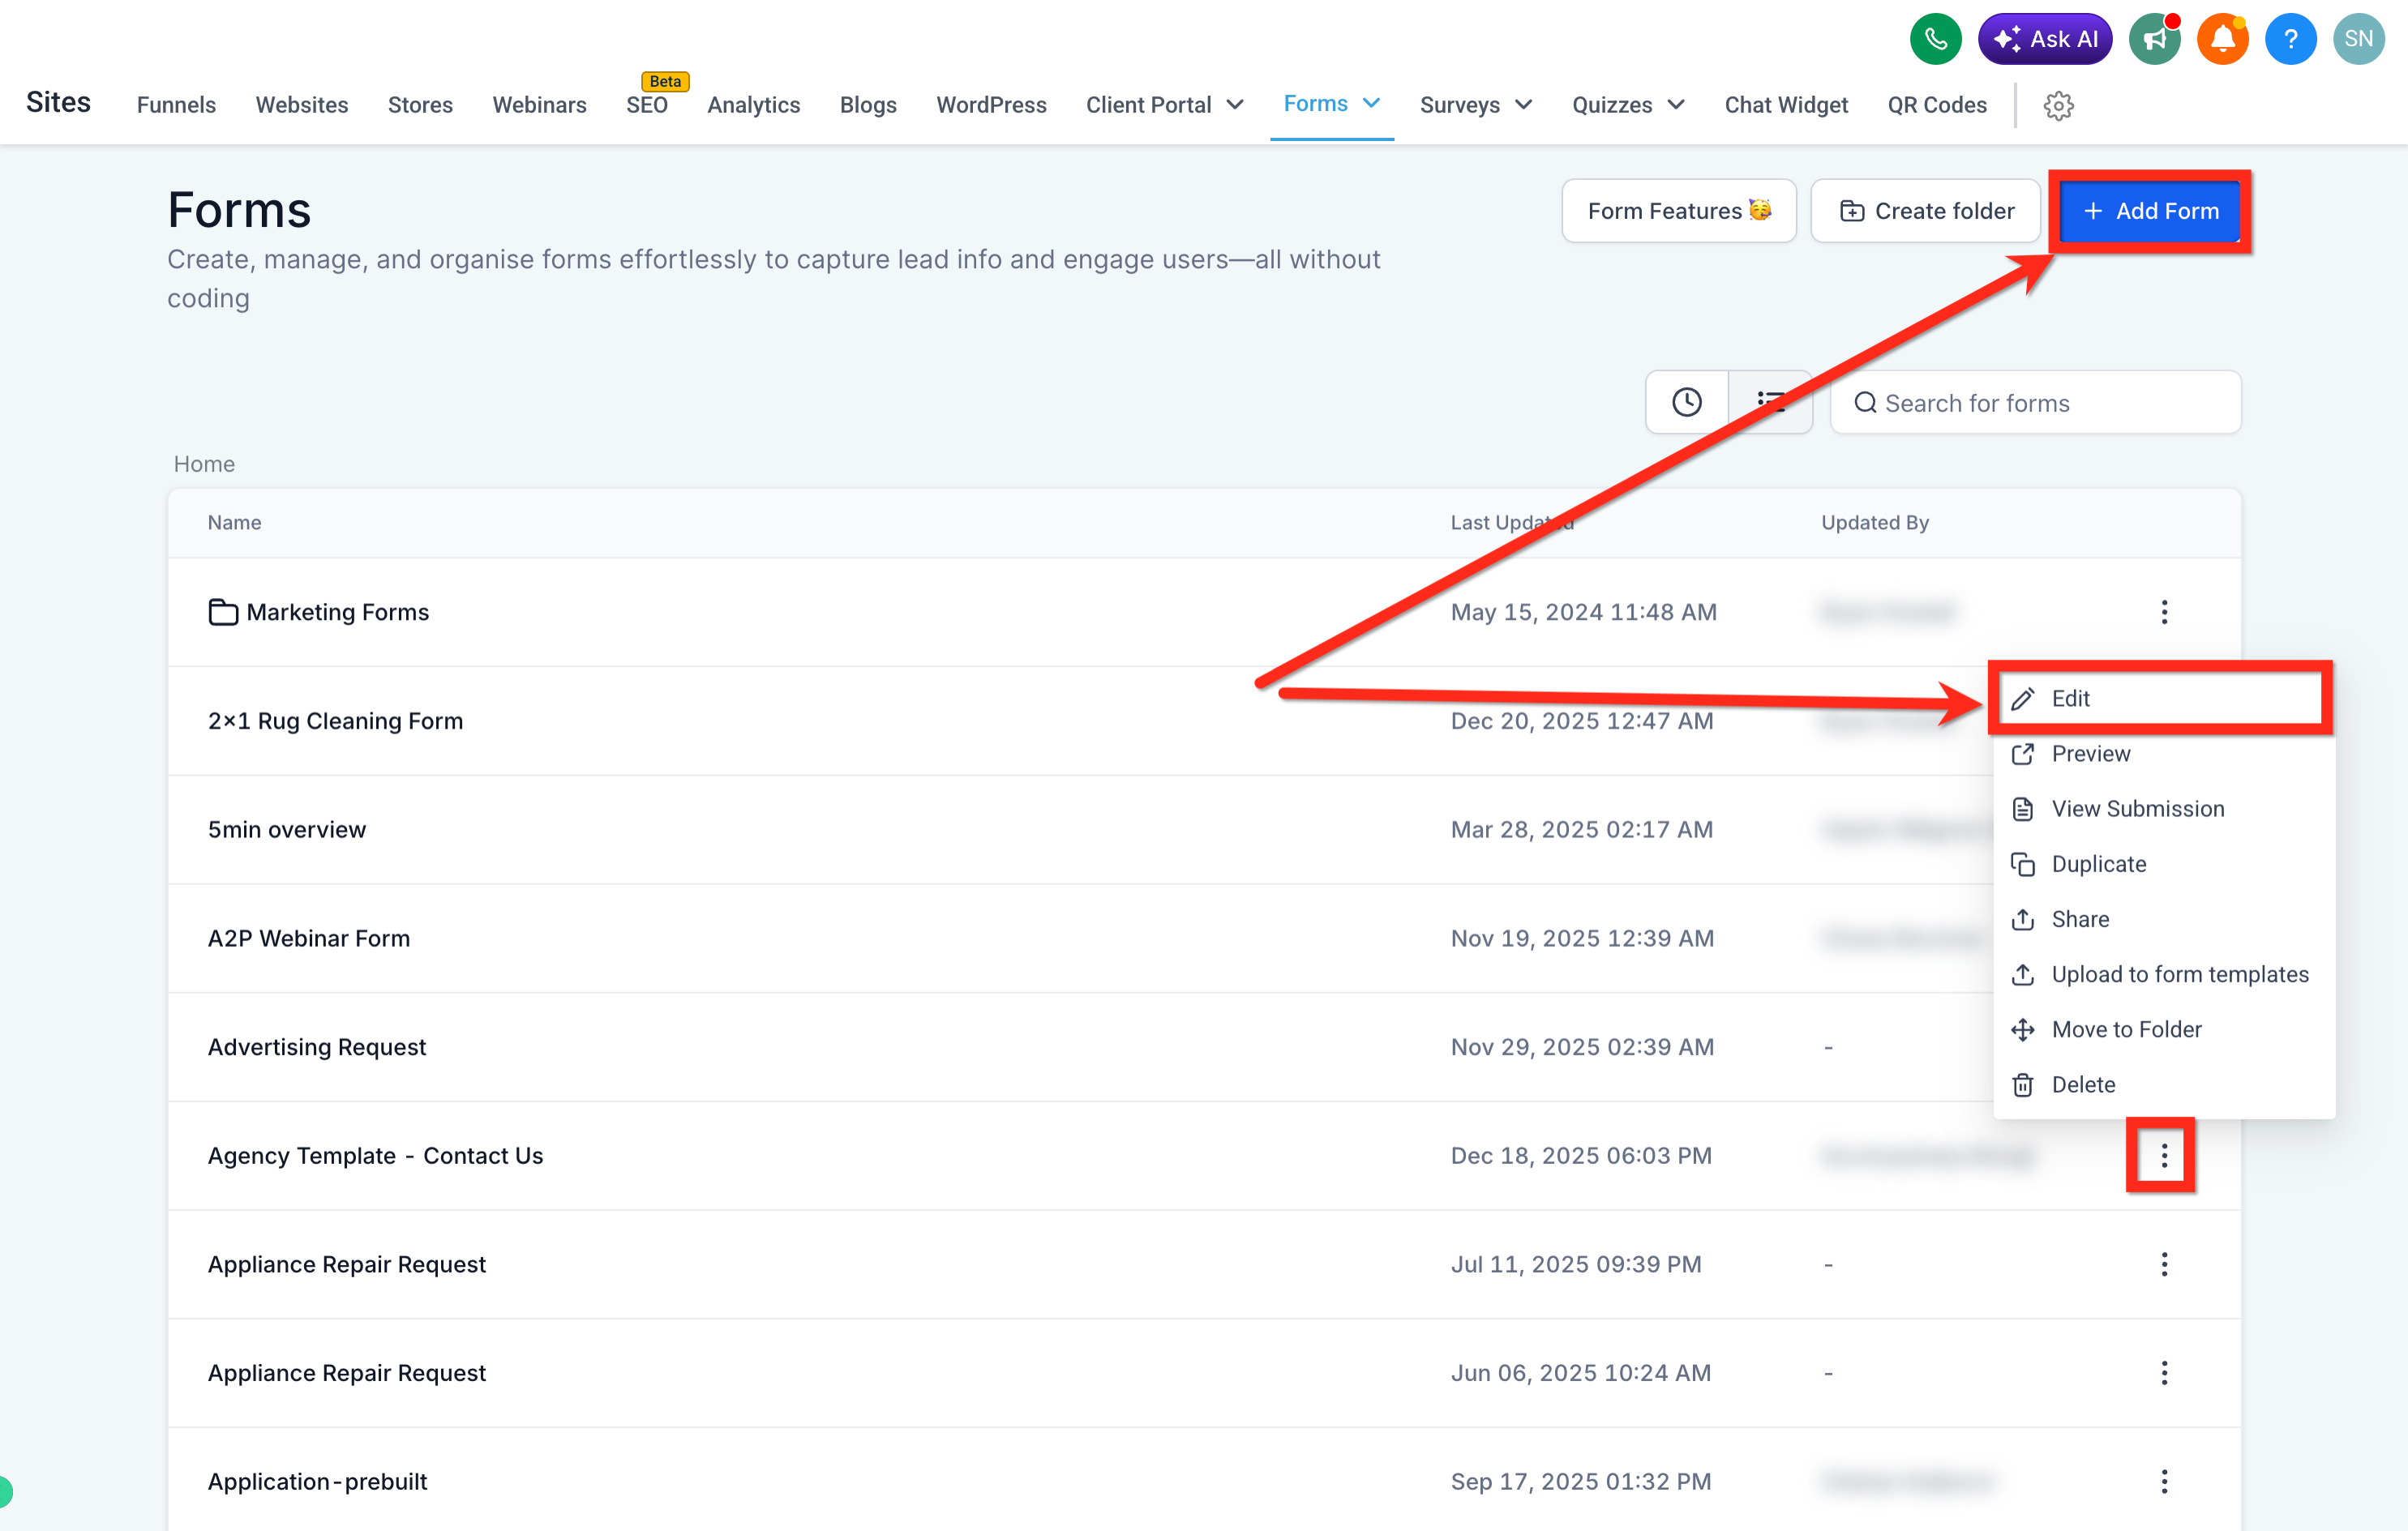
Task: Expand the Quizzes dropdown chevron
Action: [x=1676, y=105]
